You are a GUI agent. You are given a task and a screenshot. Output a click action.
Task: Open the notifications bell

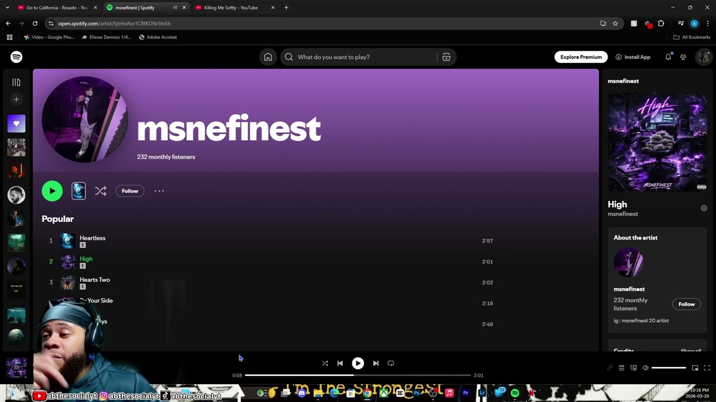668,57
